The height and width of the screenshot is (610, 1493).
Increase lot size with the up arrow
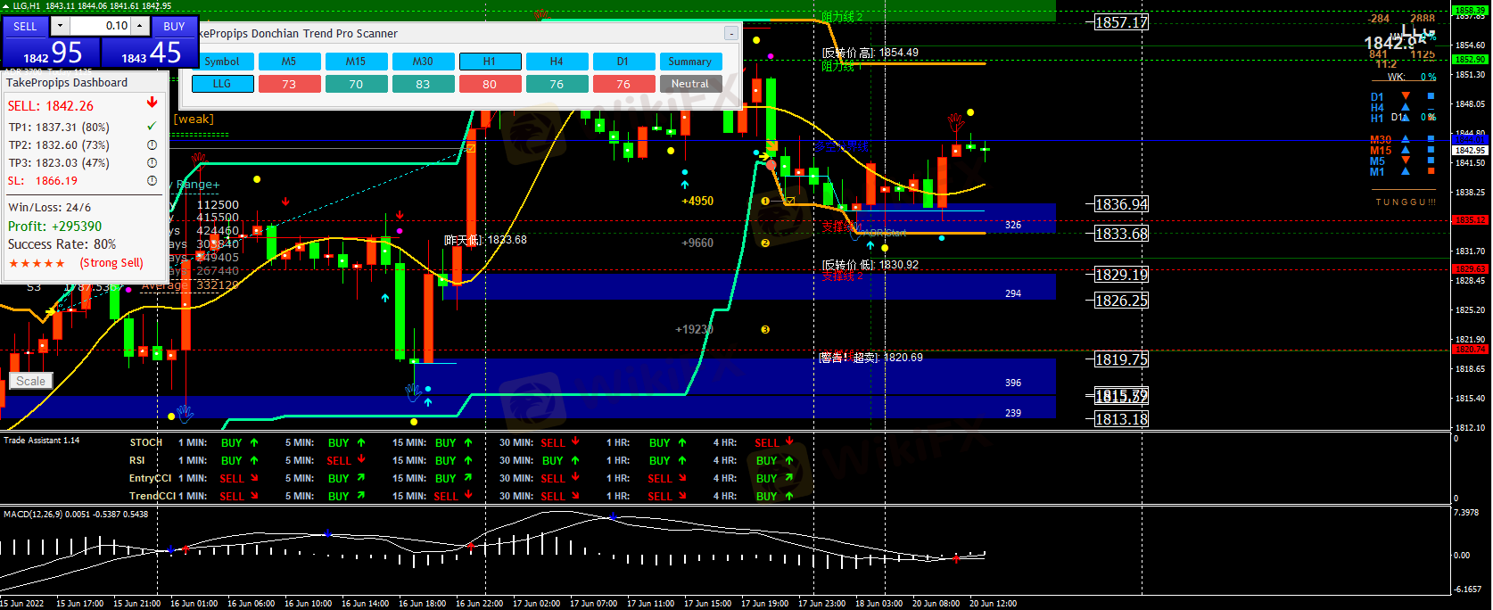pyautogui.click(x=140, y=26)
